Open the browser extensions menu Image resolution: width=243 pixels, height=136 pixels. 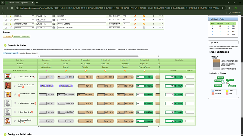pos(229,8)
